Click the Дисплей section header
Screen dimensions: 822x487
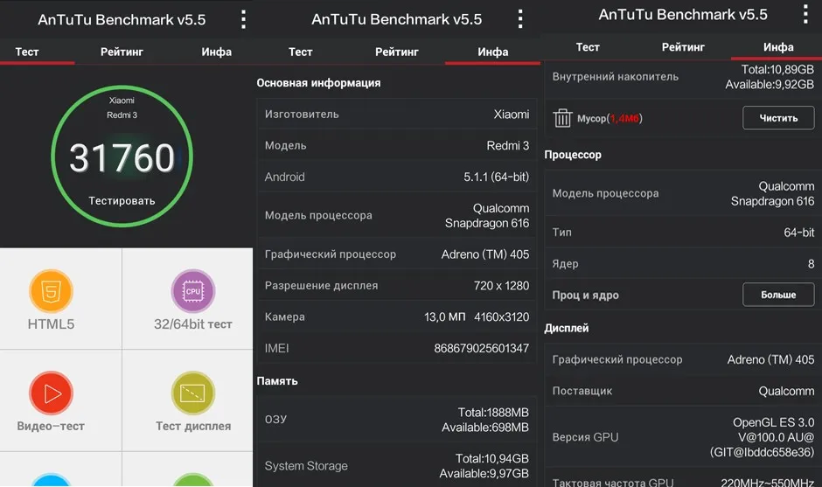[x=567, y=328]
